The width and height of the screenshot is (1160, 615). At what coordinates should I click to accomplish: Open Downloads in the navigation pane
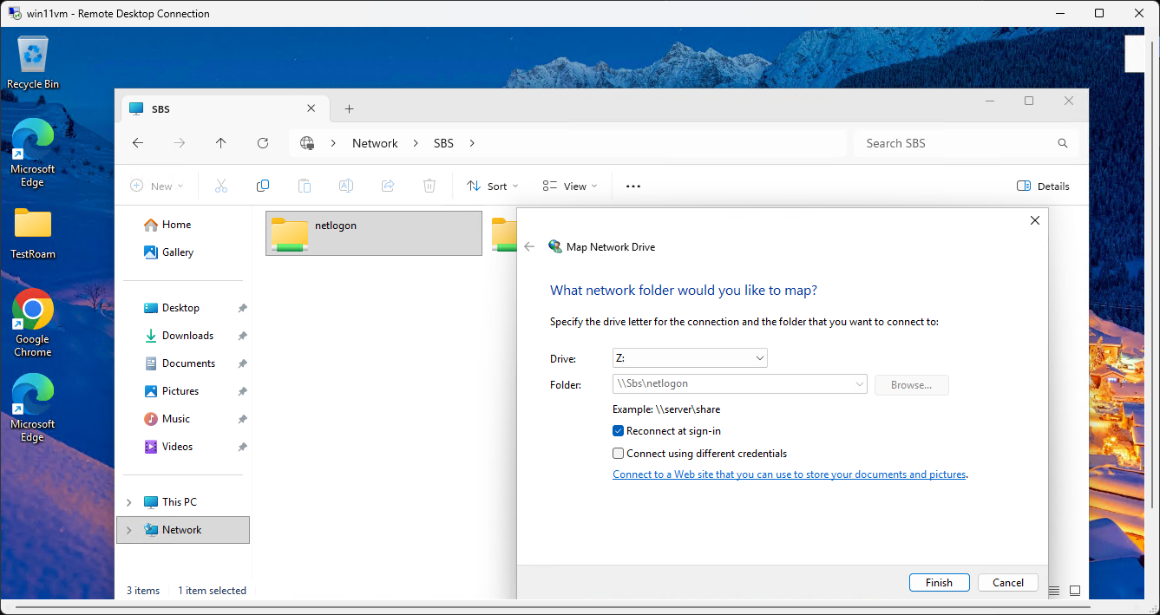coord(187,336)
